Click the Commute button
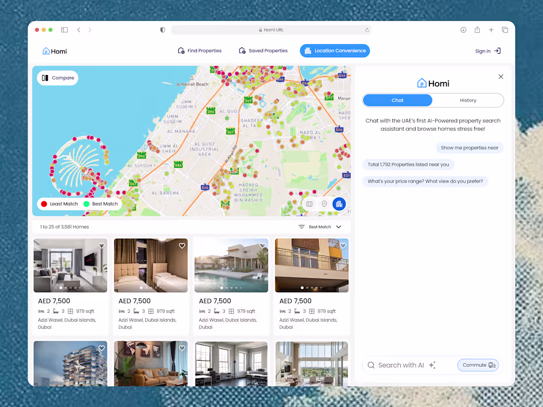The height and width of the screenshot is (407, 543). [478, 365]
